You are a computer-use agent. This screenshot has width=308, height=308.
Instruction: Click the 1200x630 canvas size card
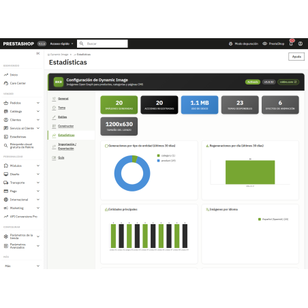point(119,126)
